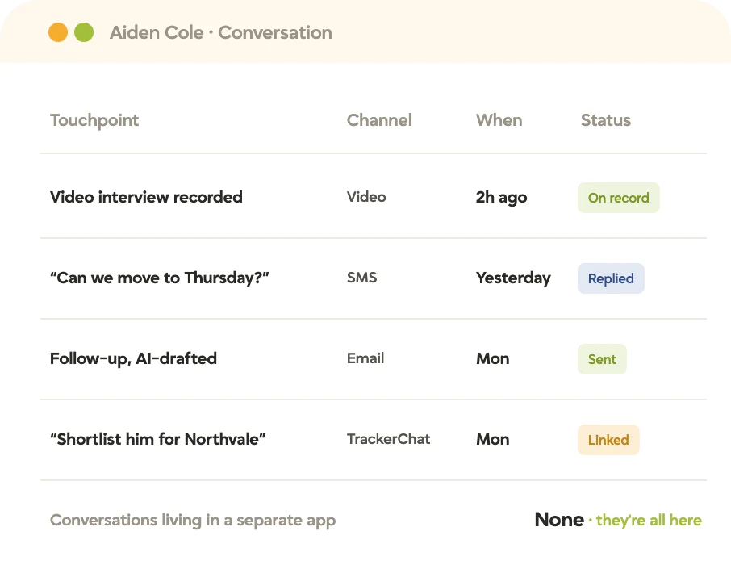Click the Touchpoint column header

click(94, 120)
